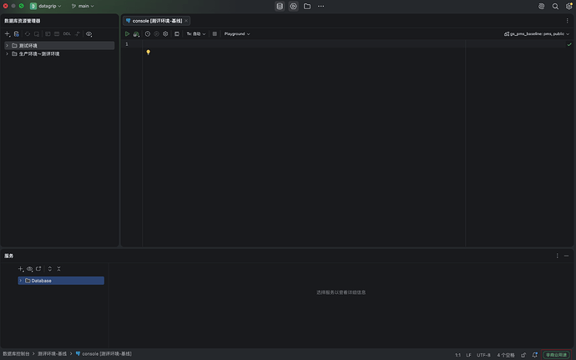Screen dimensions: 576x360
Task: Click the UTF-8 encoding indicator
Action: tap(483, 355)
